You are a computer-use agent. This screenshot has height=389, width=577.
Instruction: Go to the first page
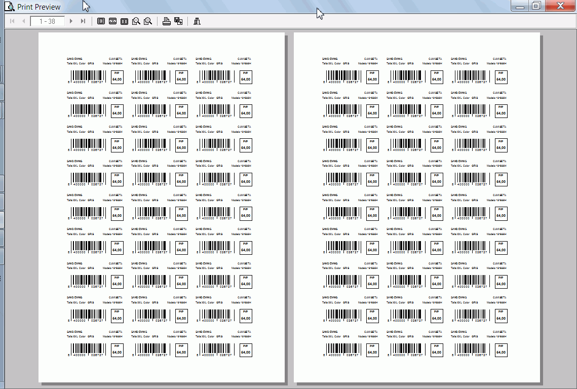point(12,21)
